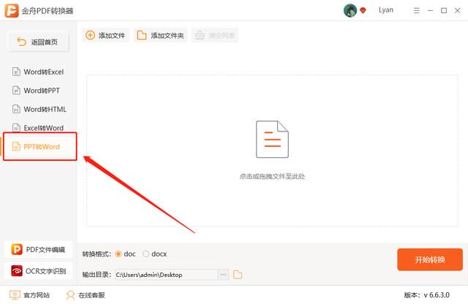Click the person icon by 在线客服
The image size is (468, 304).
[x=70, y=295]
